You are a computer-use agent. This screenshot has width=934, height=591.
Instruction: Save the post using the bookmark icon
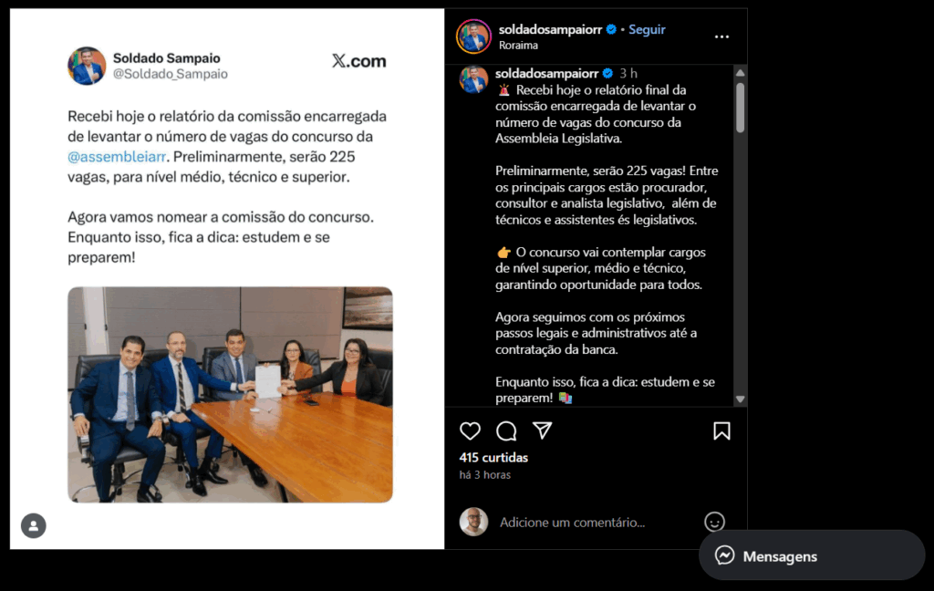pyautogui.click(x=721, y=430)
